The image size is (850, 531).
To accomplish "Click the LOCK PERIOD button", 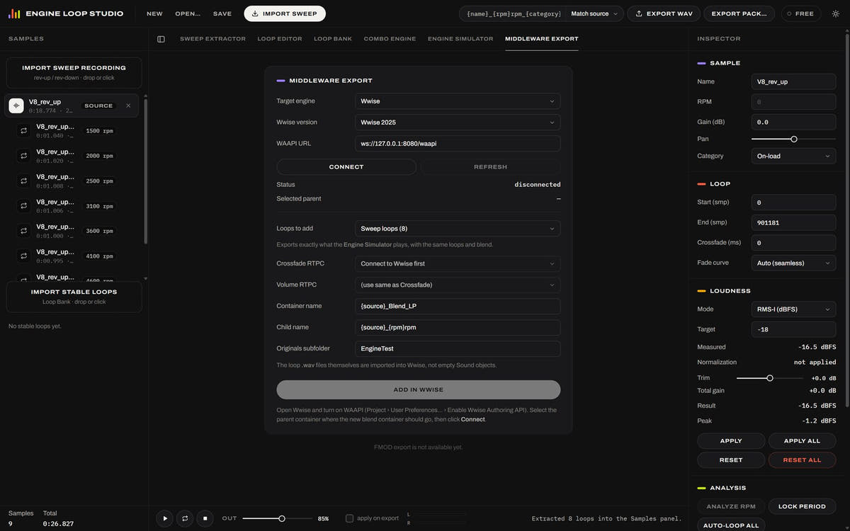I will pyautogui.click(x=802, y=506).
